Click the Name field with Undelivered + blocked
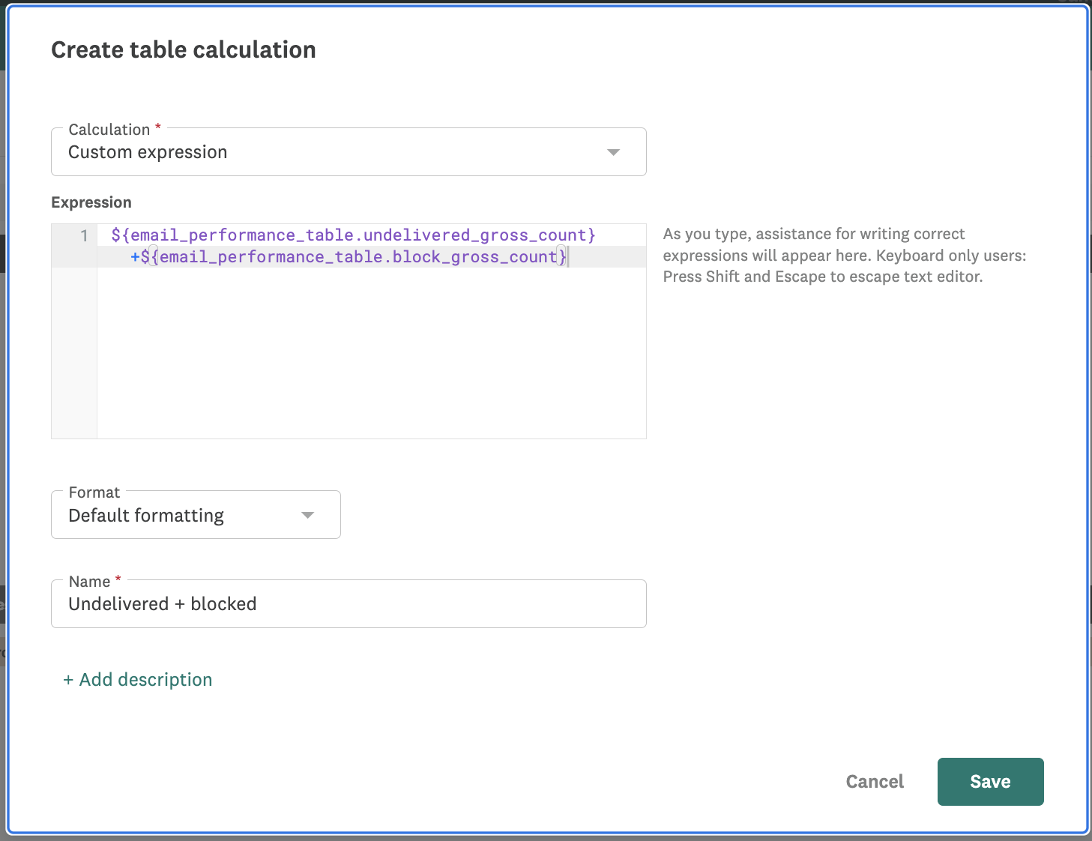 (x=349, y=604)
